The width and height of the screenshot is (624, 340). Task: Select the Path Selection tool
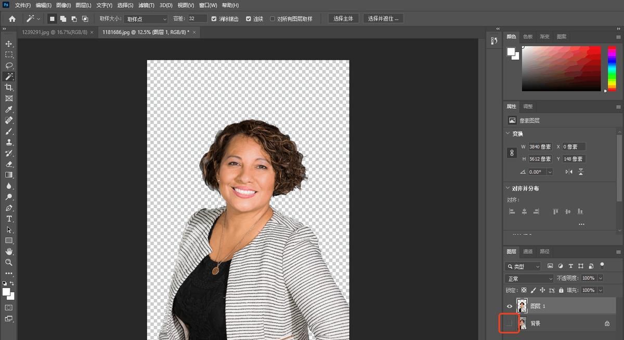(x=9, y=229)
